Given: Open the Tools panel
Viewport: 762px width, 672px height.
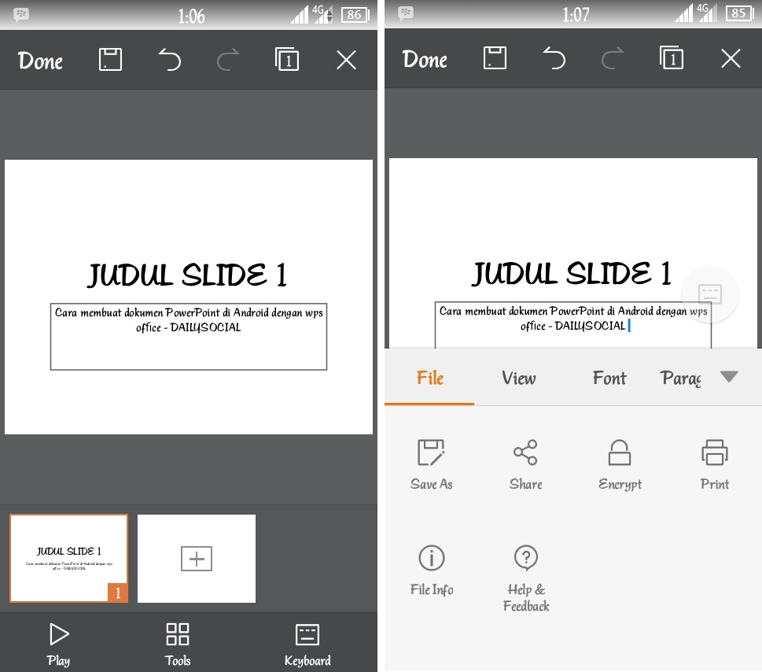Looking at the screenshot, I should [178, 644].
